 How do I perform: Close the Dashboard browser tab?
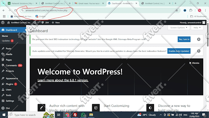pyautogui.click(x=136, y=3)
